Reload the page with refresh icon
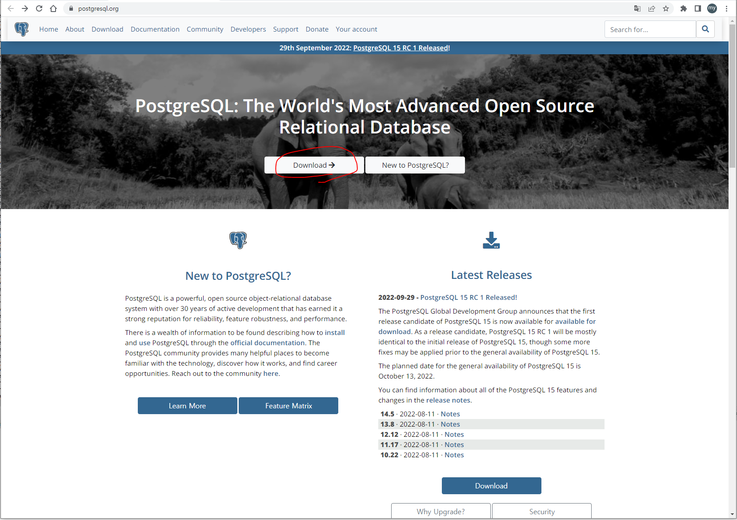The image size is (737, 520). 39,8
